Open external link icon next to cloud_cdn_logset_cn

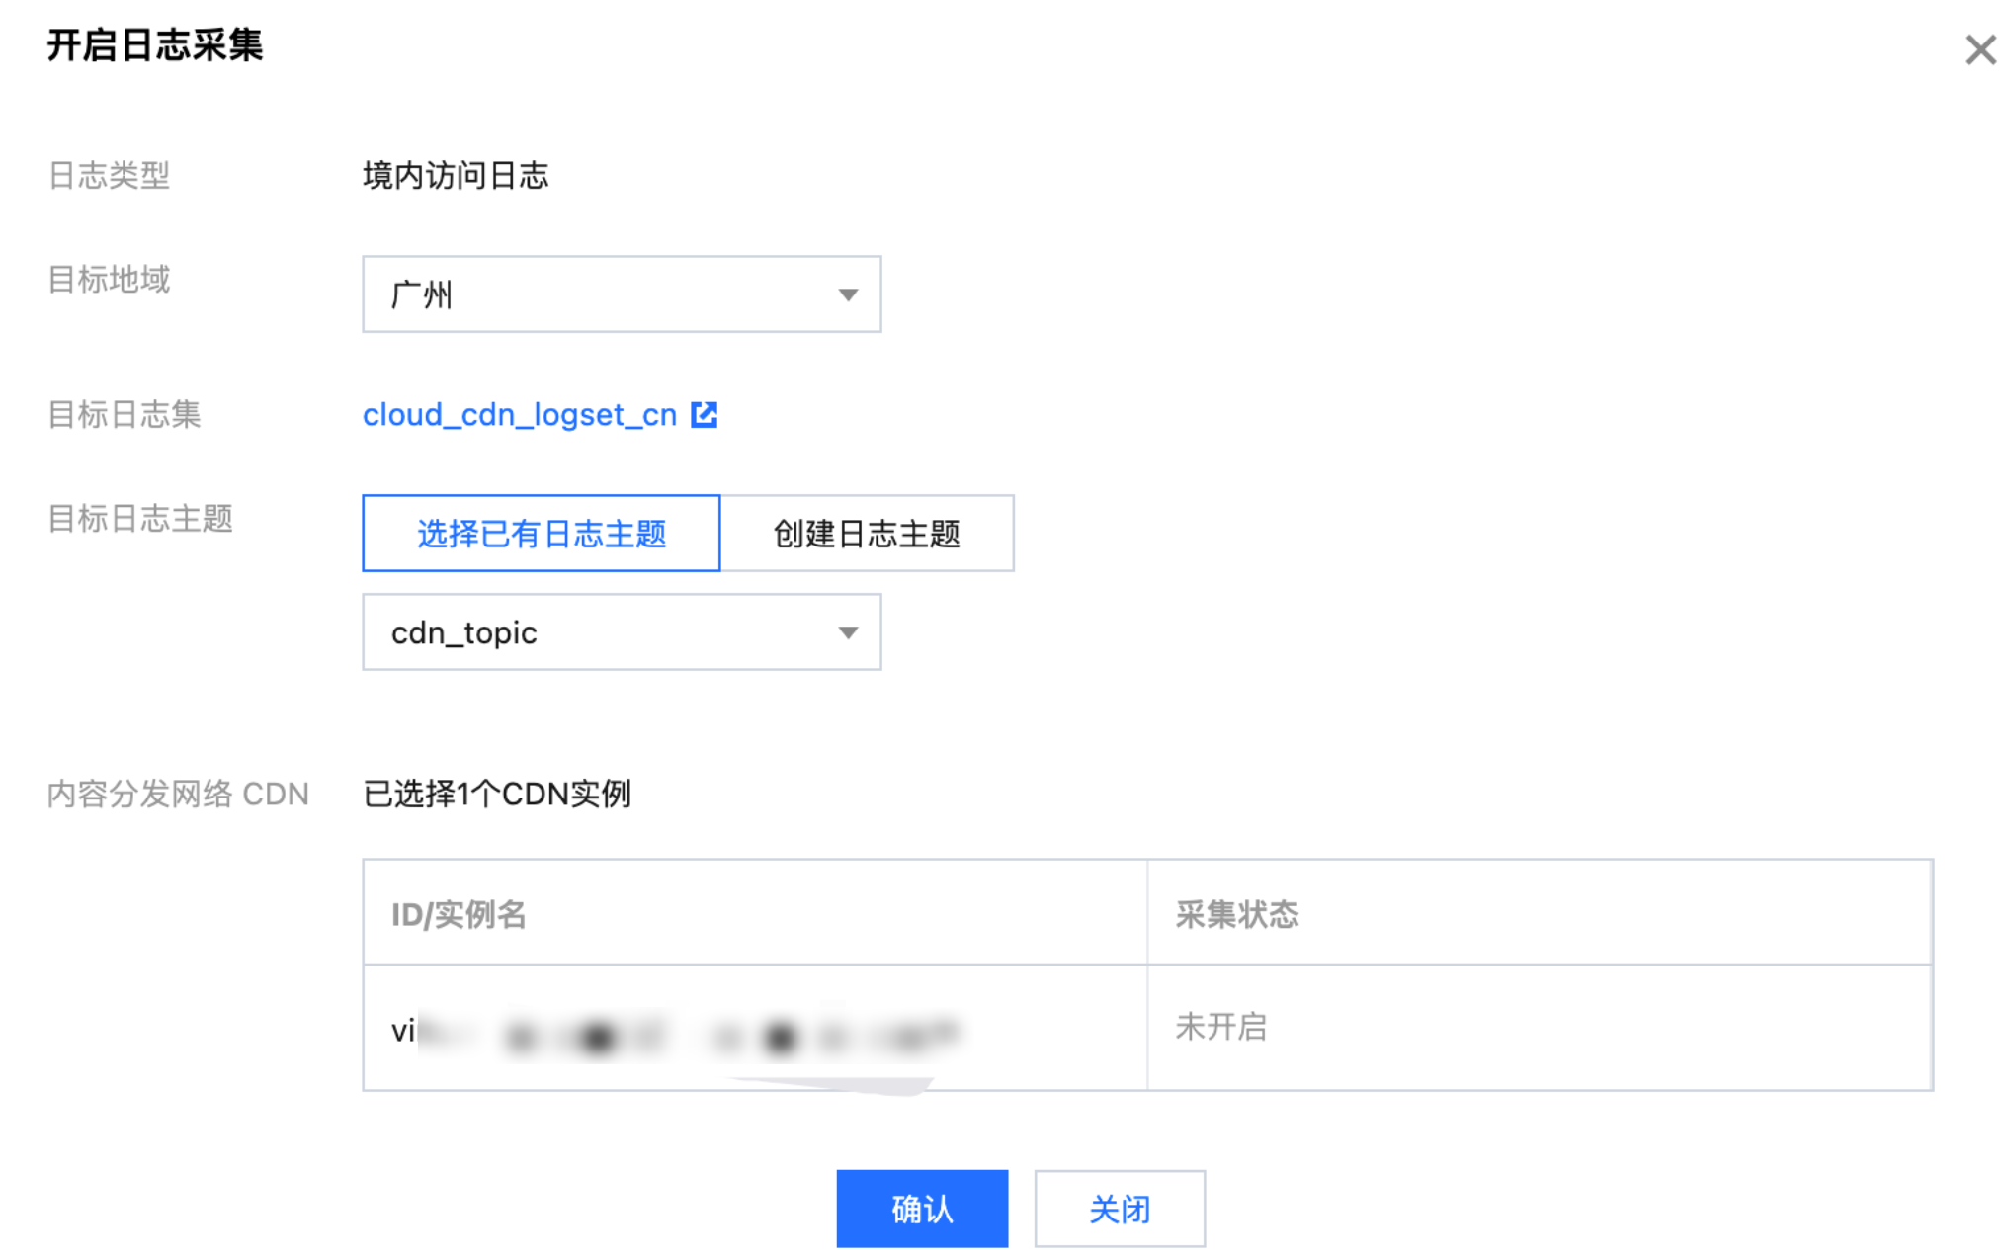[704, 415]
